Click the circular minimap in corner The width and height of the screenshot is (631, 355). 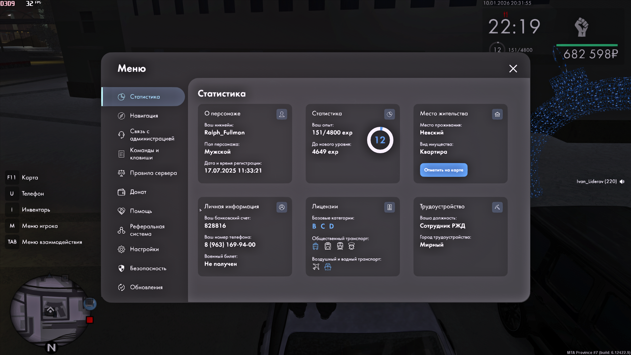click(x=49, y=311)
